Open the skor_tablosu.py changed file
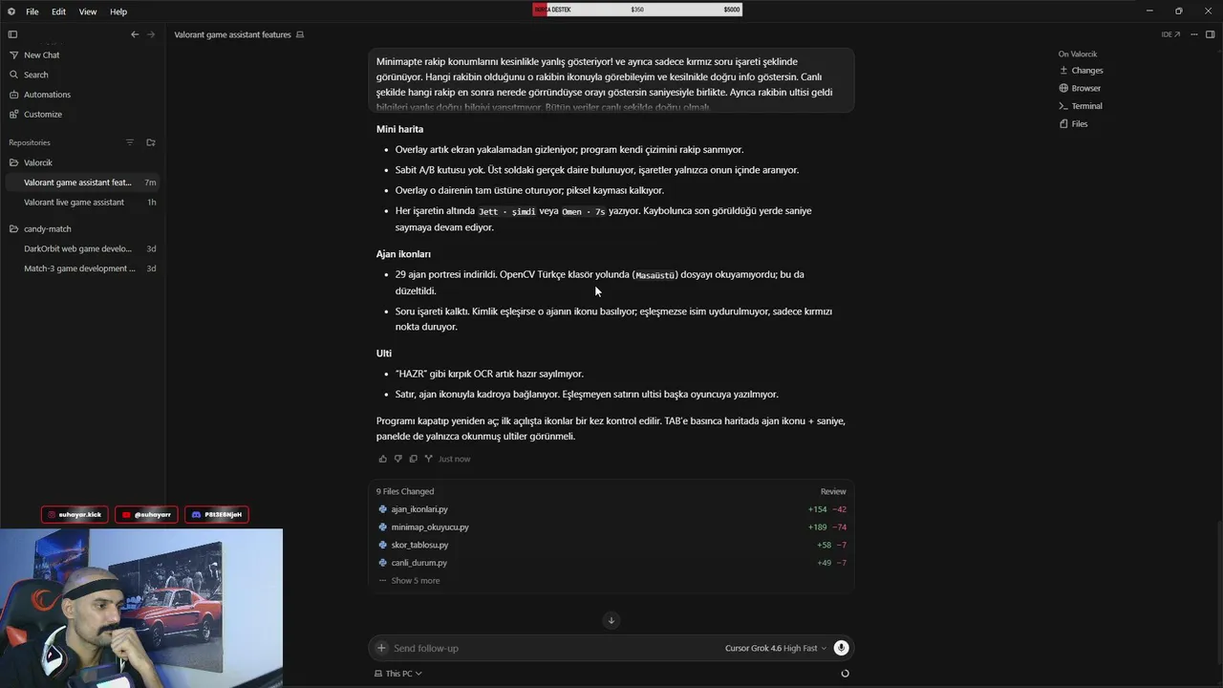The height and width of the screenshot is (688, 1223). coord(611,545)
